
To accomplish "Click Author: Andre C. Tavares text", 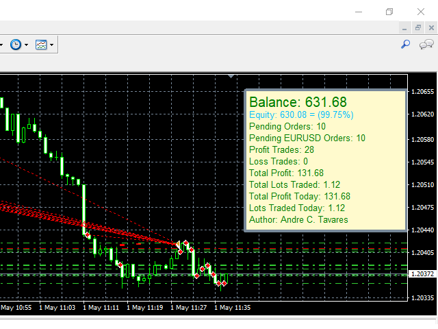I will coord(298,219).
